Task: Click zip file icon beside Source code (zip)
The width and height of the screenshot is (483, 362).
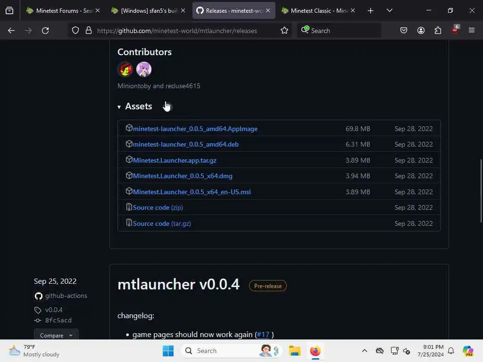Action: pyautogui.click(x=129, y=207)
